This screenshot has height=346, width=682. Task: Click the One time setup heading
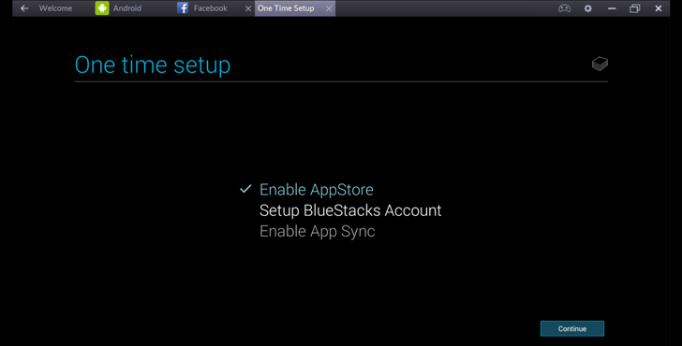tap(152, 65)
